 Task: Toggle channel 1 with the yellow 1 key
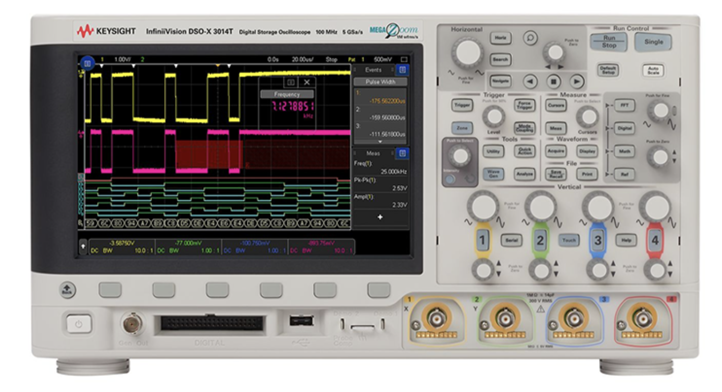(x=483, y=240)
